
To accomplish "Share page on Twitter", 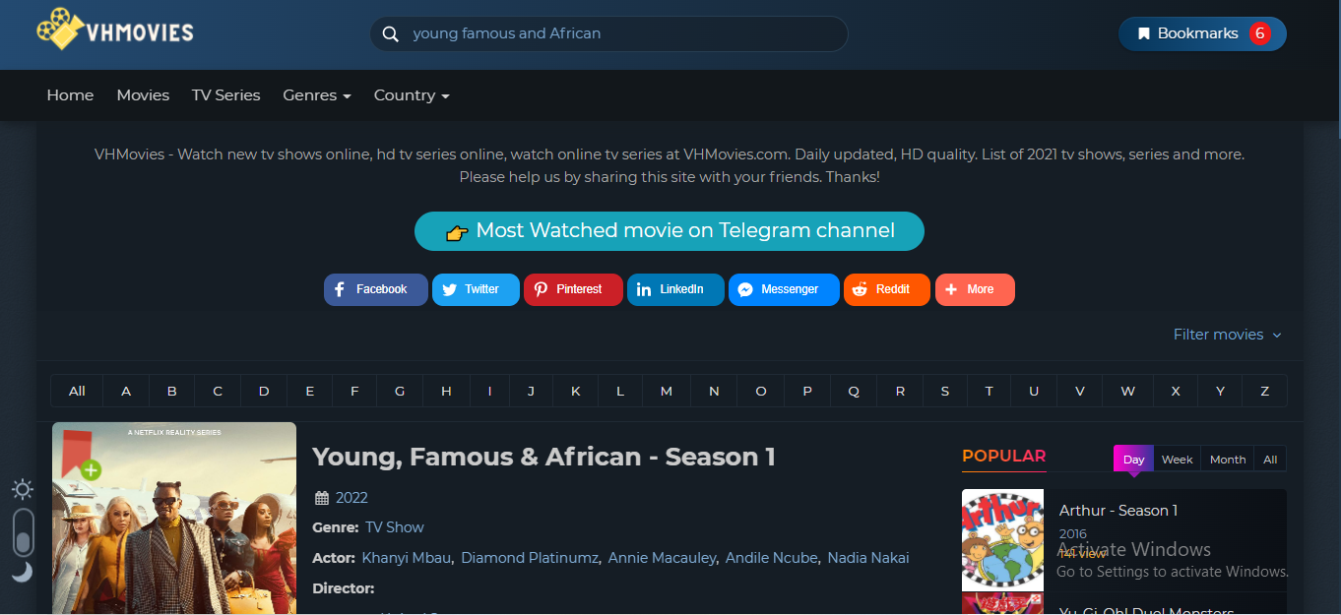I will [x=476, y=289].
